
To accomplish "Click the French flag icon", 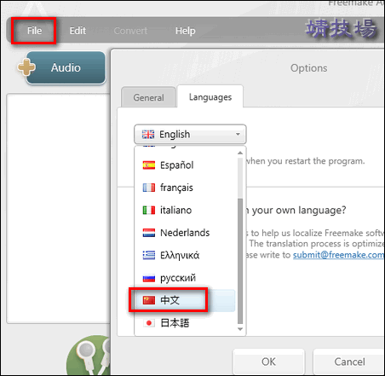I will [x=149, y=188].
